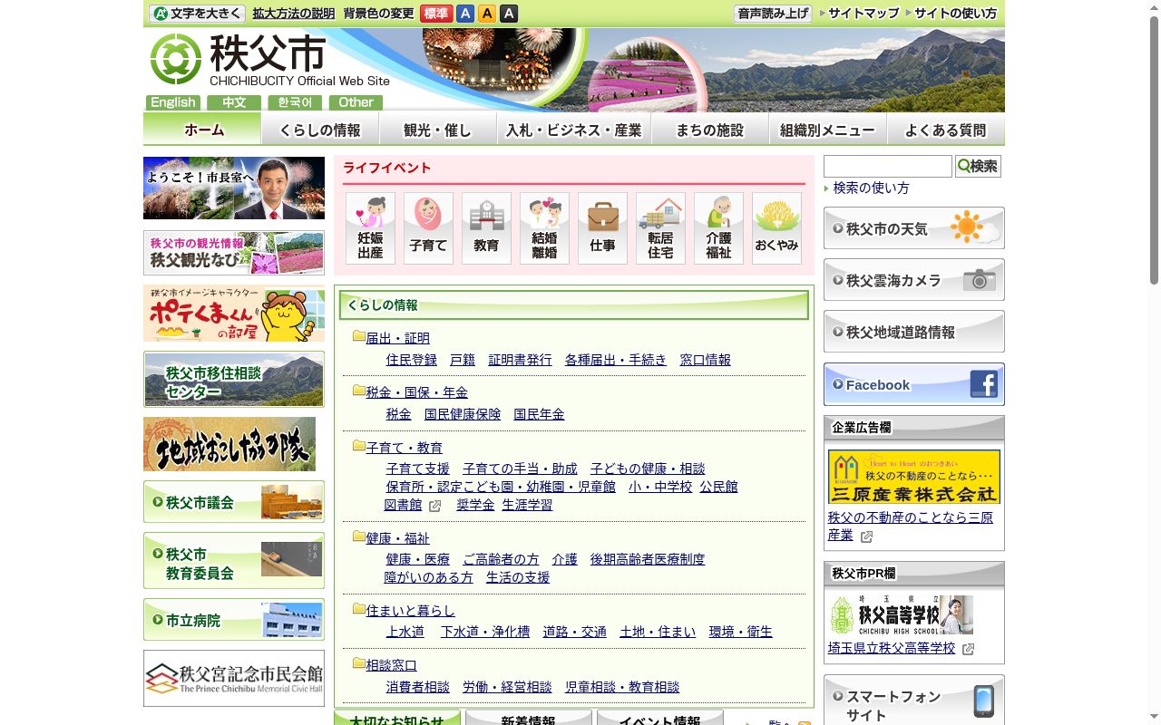Open the 市長室 mayor banner
Image resolution: width=1161 pixels, height=725 pixels.
(234, 188)
